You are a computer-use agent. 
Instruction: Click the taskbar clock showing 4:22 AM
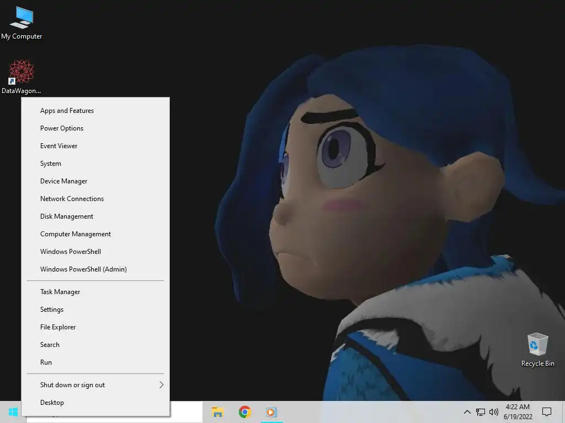518,412
